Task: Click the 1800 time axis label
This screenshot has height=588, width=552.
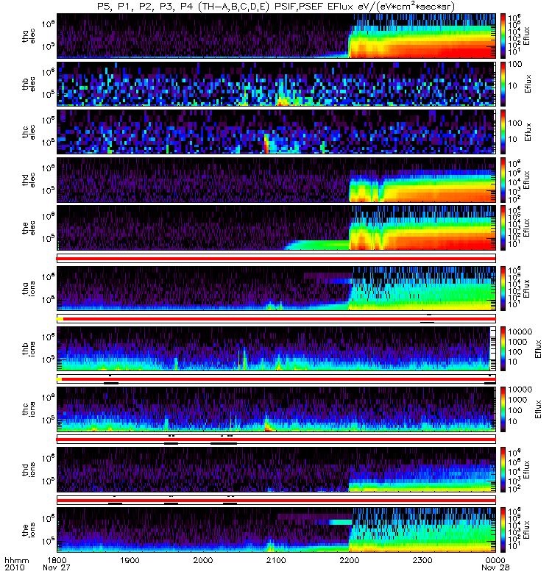Action: (x=57, y=560)
